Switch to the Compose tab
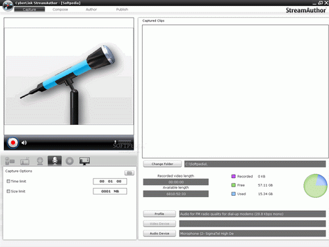The image size is (329, 247). (x=60, y=9)
